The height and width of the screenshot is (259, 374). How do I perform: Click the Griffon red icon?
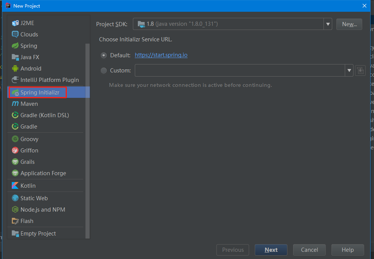pos(15,150)
